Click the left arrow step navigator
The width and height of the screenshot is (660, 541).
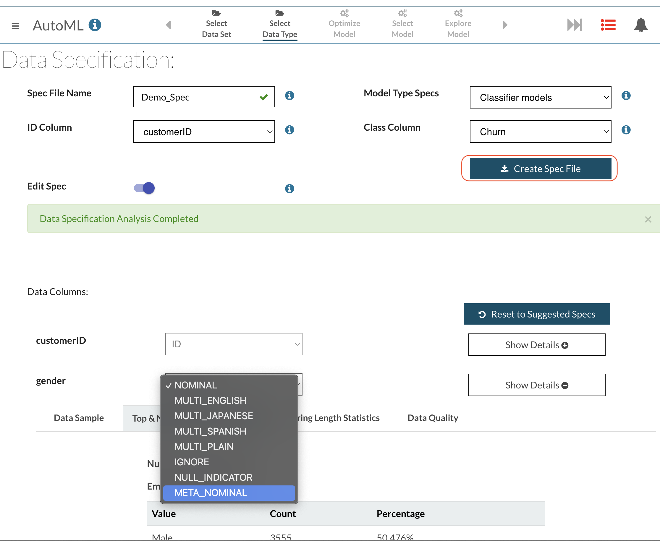tap(169, 25)
